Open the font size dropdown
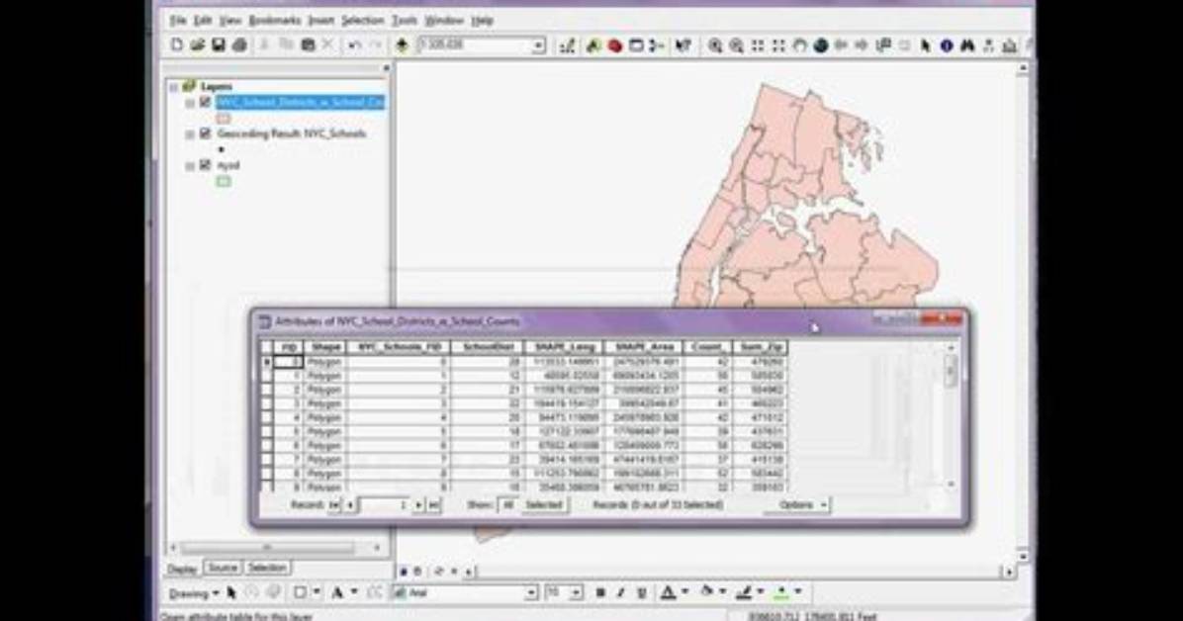 click(577, 593)
